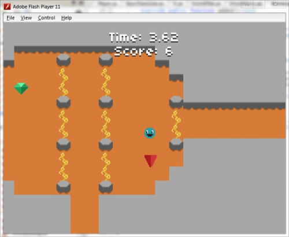Click the bottom lightning bolt in middle column

point(106,166)
